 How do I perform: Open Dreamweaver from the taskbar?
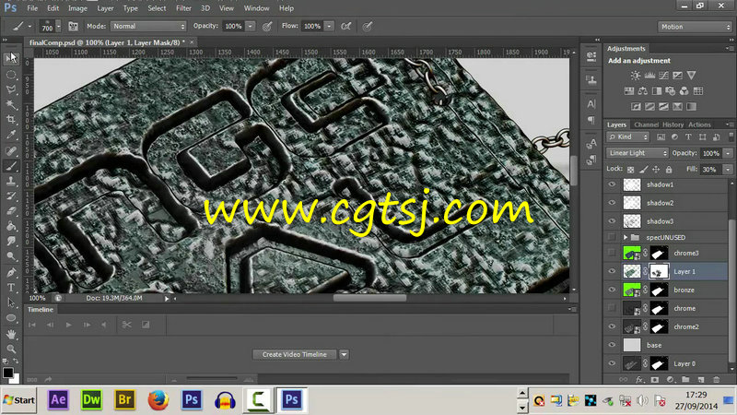[91, 400]
